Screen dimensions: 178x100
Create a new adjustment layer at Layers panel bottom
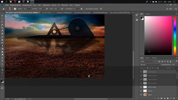click(x=165, y=98)
